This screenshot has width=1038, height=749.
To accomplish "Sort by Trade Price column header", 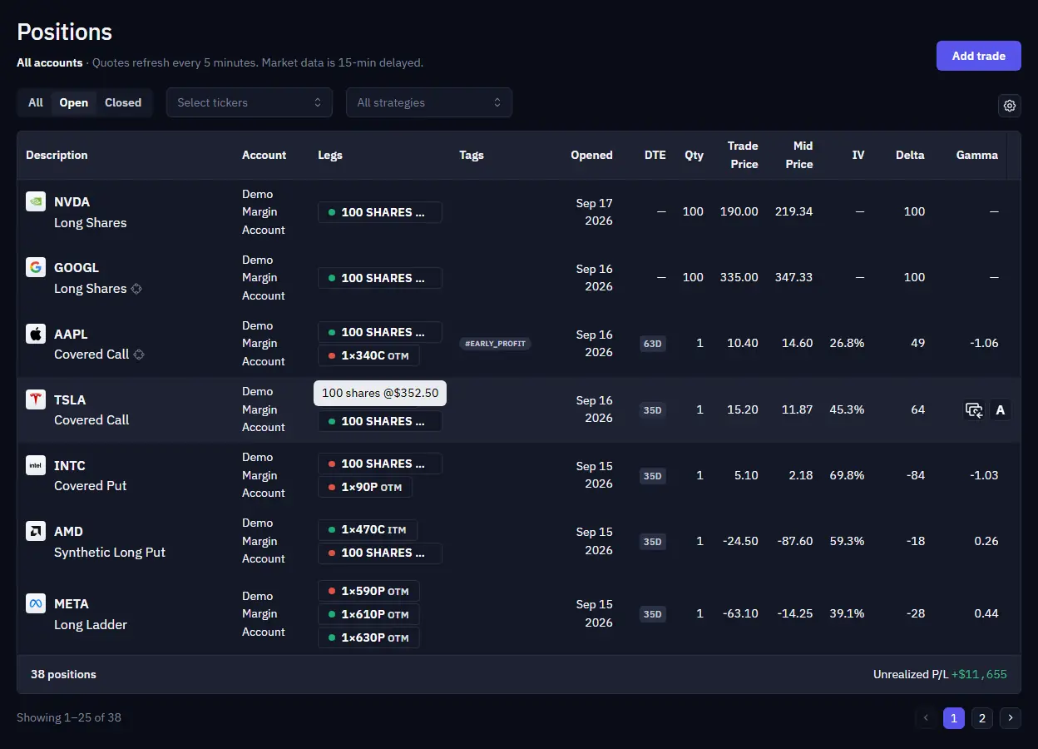I will tap(743, 155).
